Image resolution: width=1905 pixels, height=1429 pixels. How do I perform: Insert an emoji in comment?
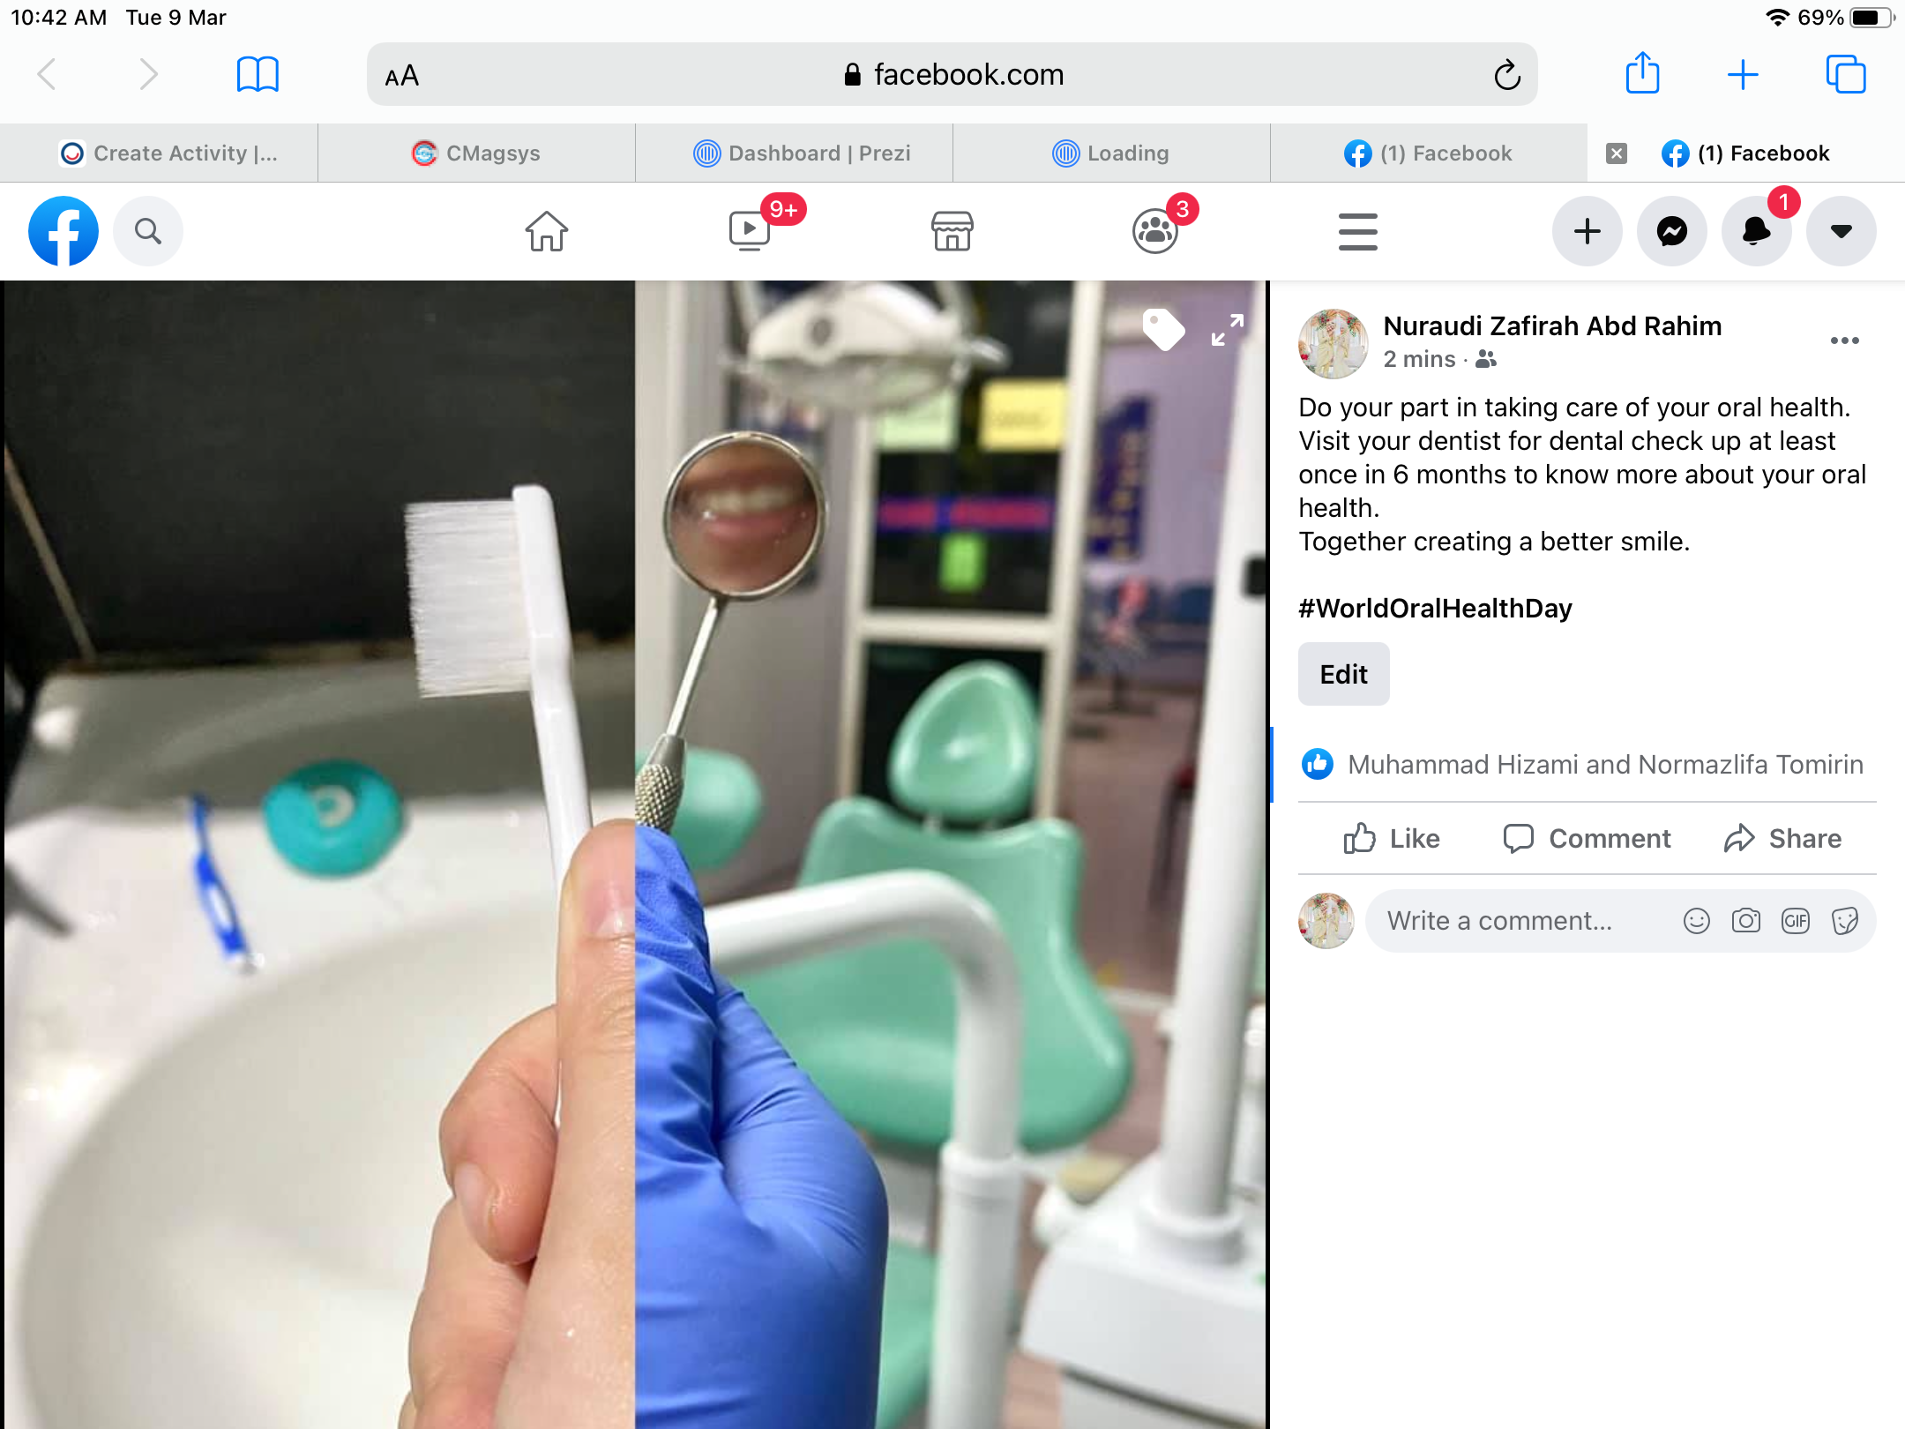1697,921
